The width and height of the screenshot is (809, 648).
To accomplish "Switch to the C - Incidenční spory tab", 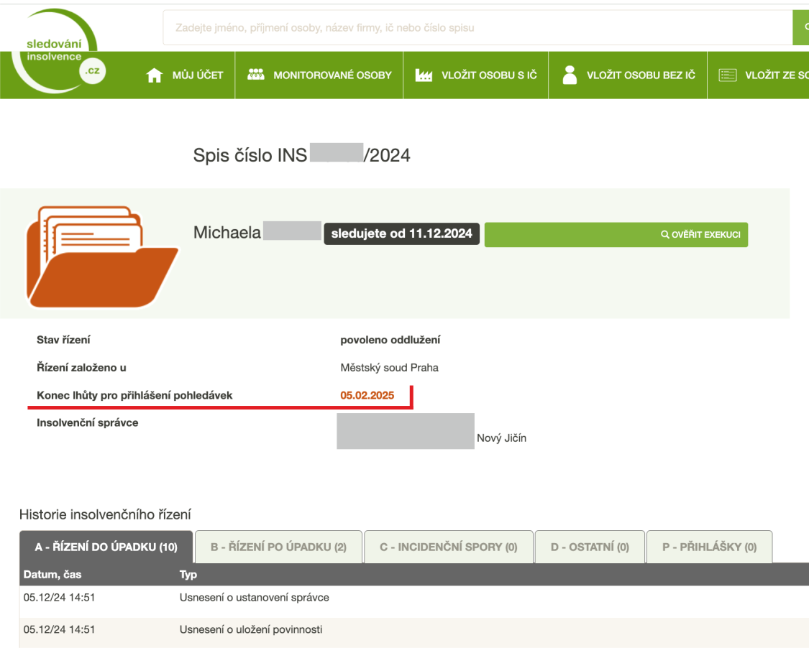I will (449, 547).
